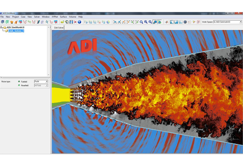The height and width of the screenshot is (162, 243).
Task: Click the magnifier zoom-in icon
Action: 146,22
